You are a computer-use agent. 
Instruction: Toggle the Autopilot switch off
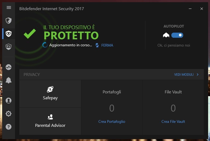pyautogui.click(x=177, y=35)
